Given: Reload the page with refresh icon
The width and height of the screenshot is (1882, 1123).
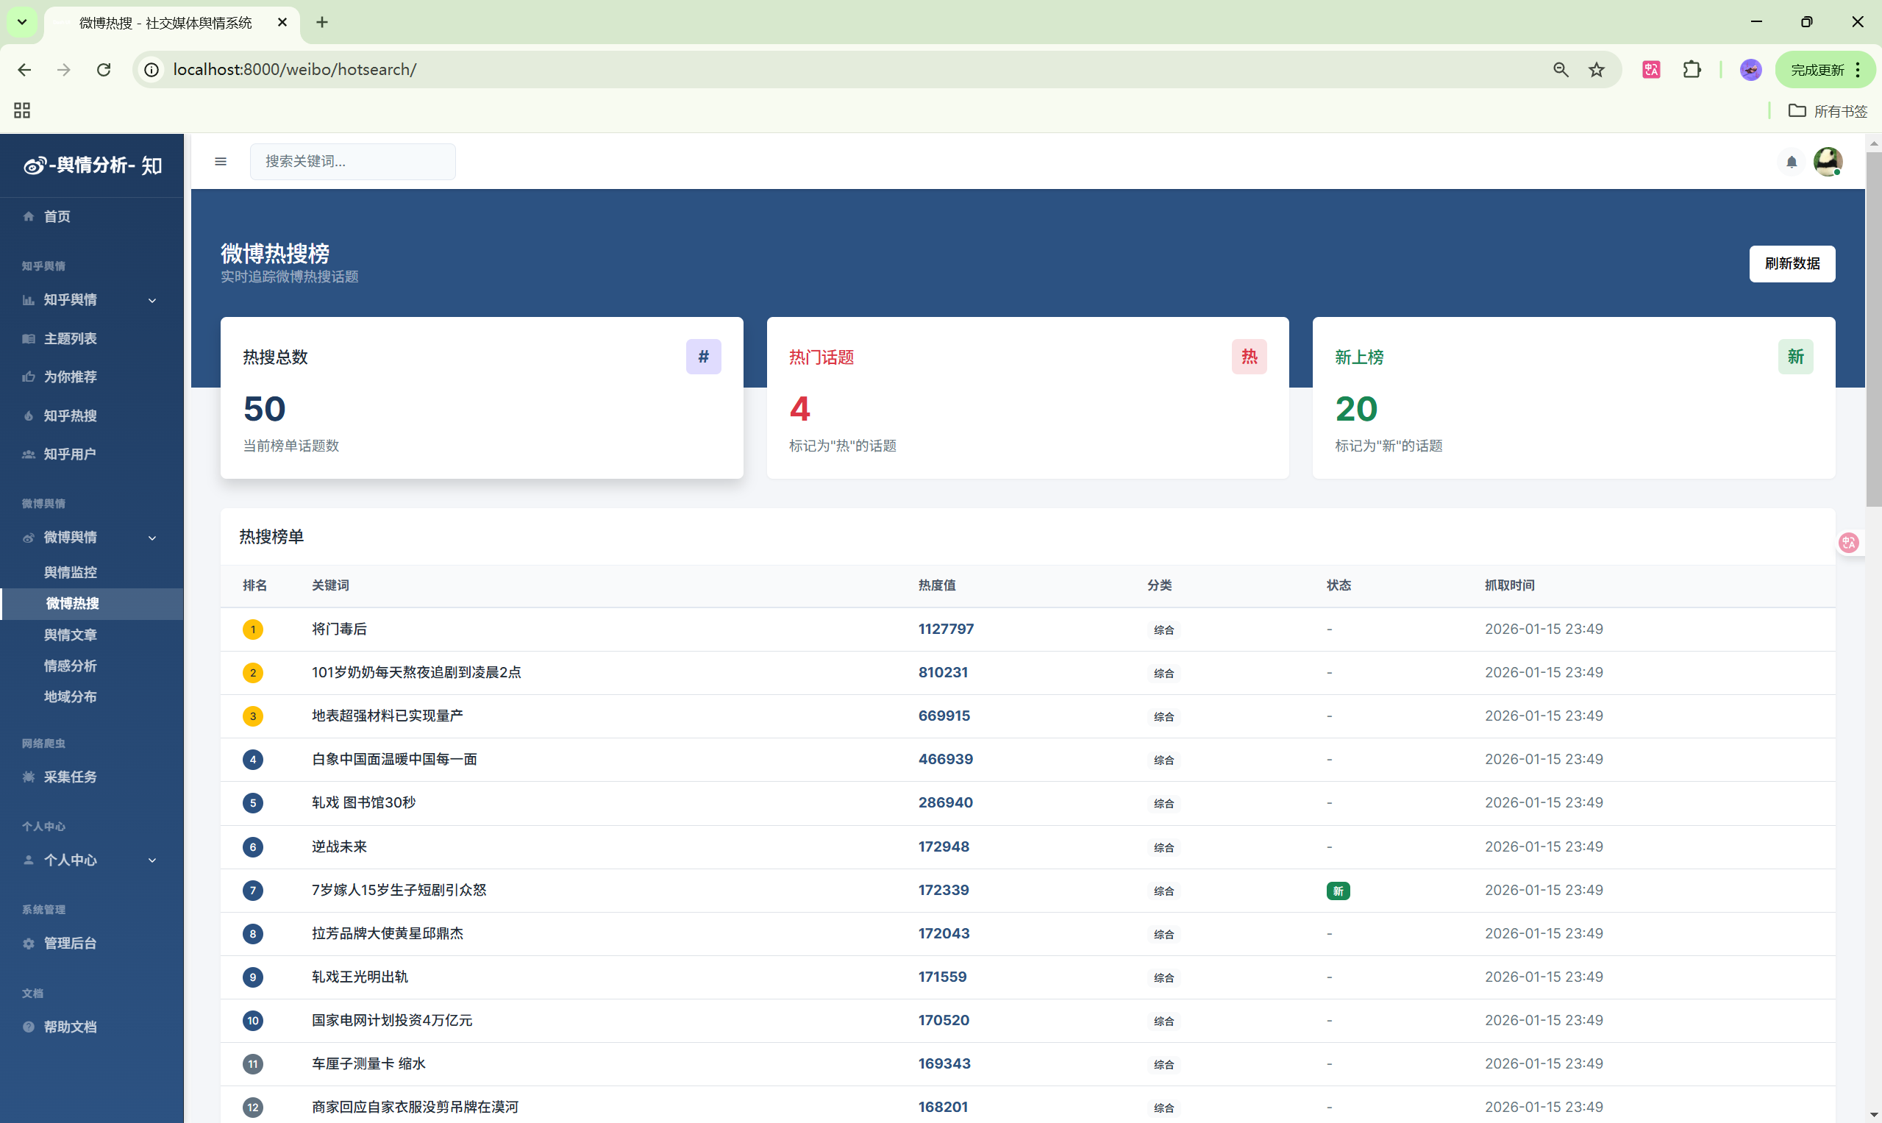Looking at the screenshot, I should [104, 70].
